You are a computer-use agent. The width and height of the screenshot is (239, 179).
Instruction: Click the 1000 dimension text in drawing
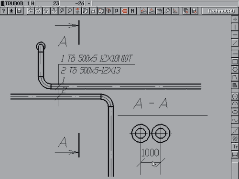tap(150, 152)
